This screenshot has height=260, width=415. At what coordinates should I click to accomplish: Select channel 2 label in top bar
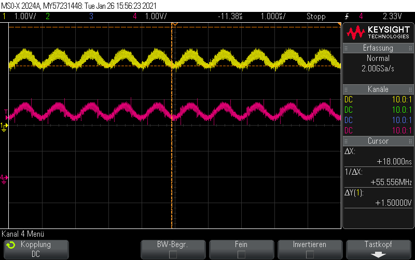coord(48,17)
